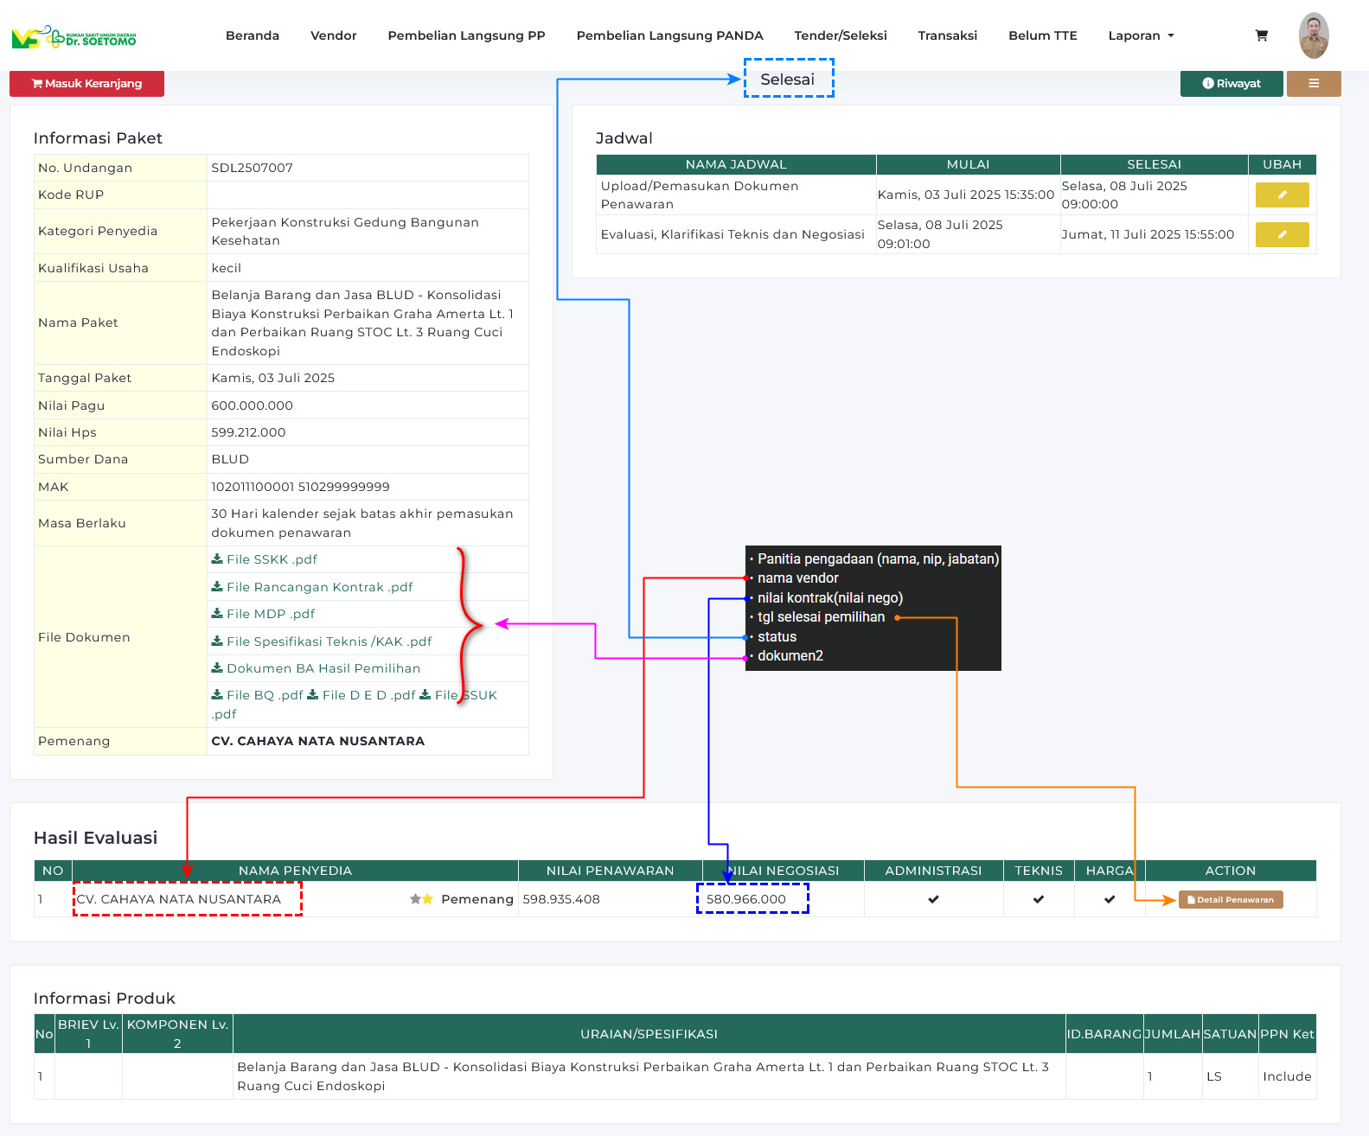Click the Masuk Keranjang button
The height and width of the screenshot is (1136, 1369).
[x=86, y=84]
